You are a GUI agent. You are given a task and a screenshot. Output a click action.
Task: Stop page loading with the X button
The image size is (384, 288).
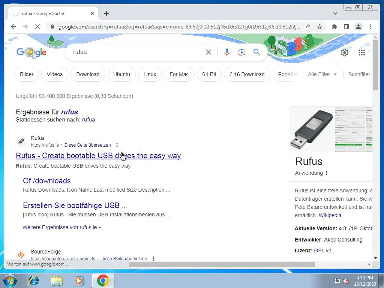click(x=37, y=27)
